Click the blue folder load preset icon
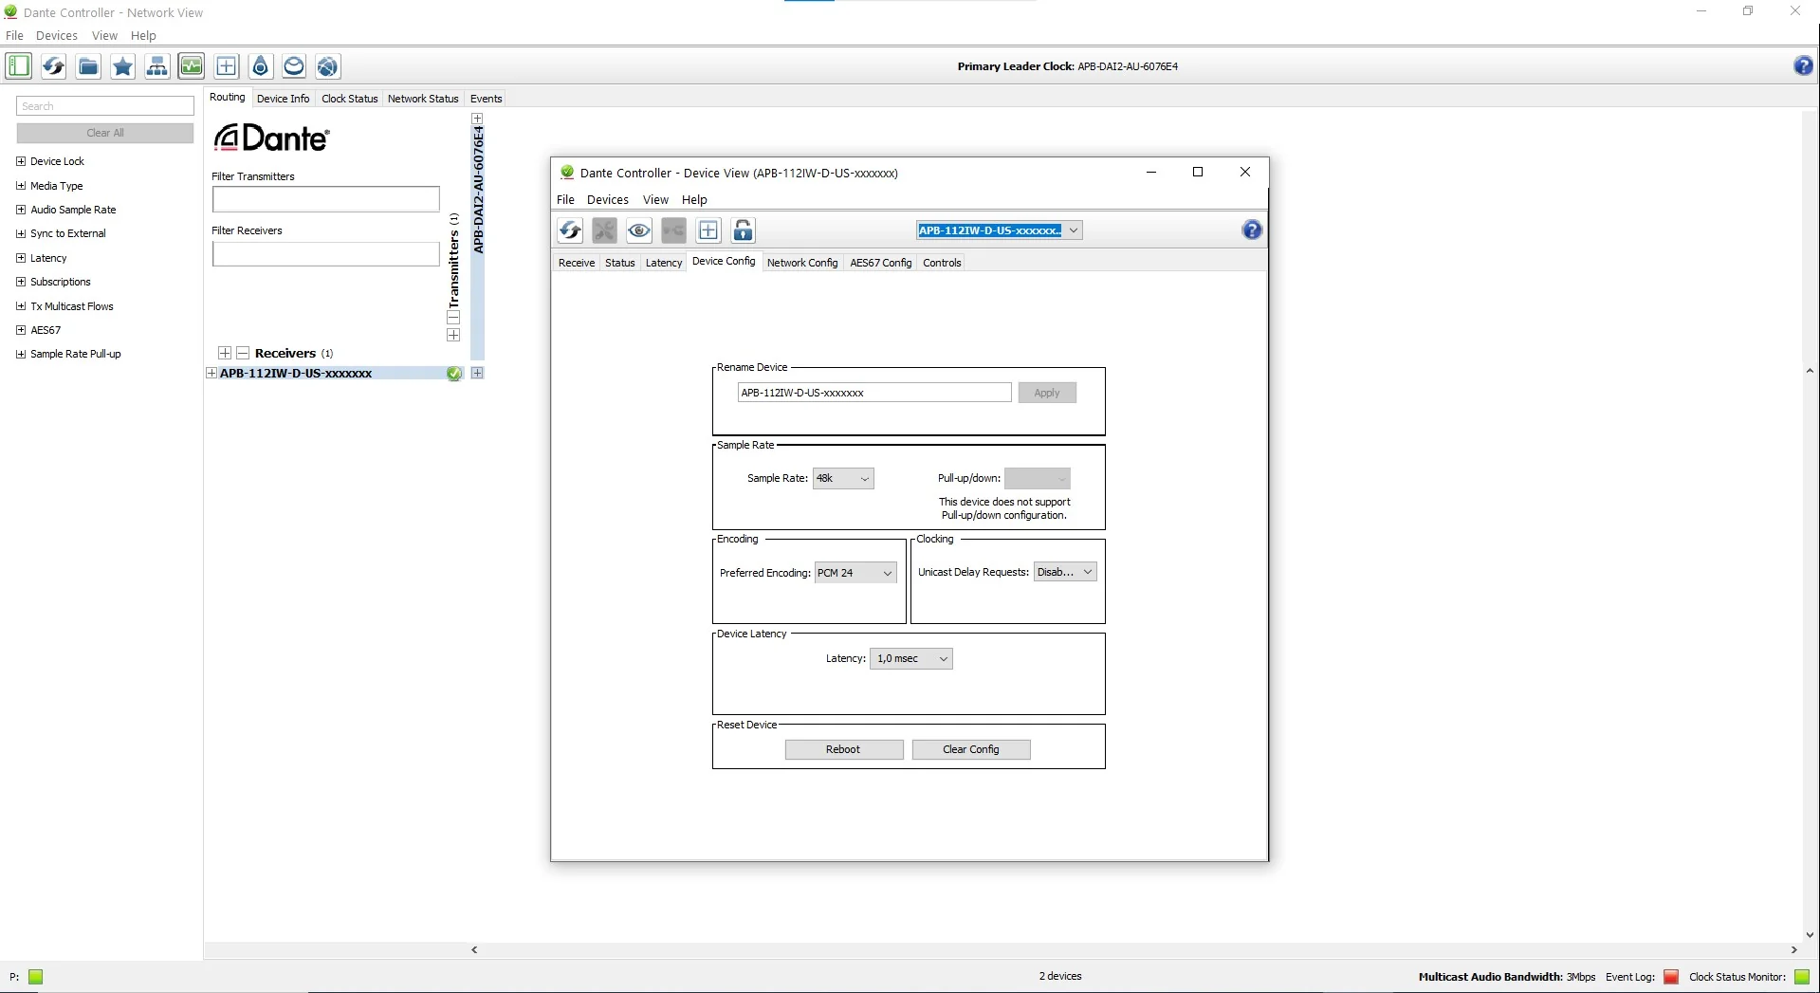 pos(88,66)
